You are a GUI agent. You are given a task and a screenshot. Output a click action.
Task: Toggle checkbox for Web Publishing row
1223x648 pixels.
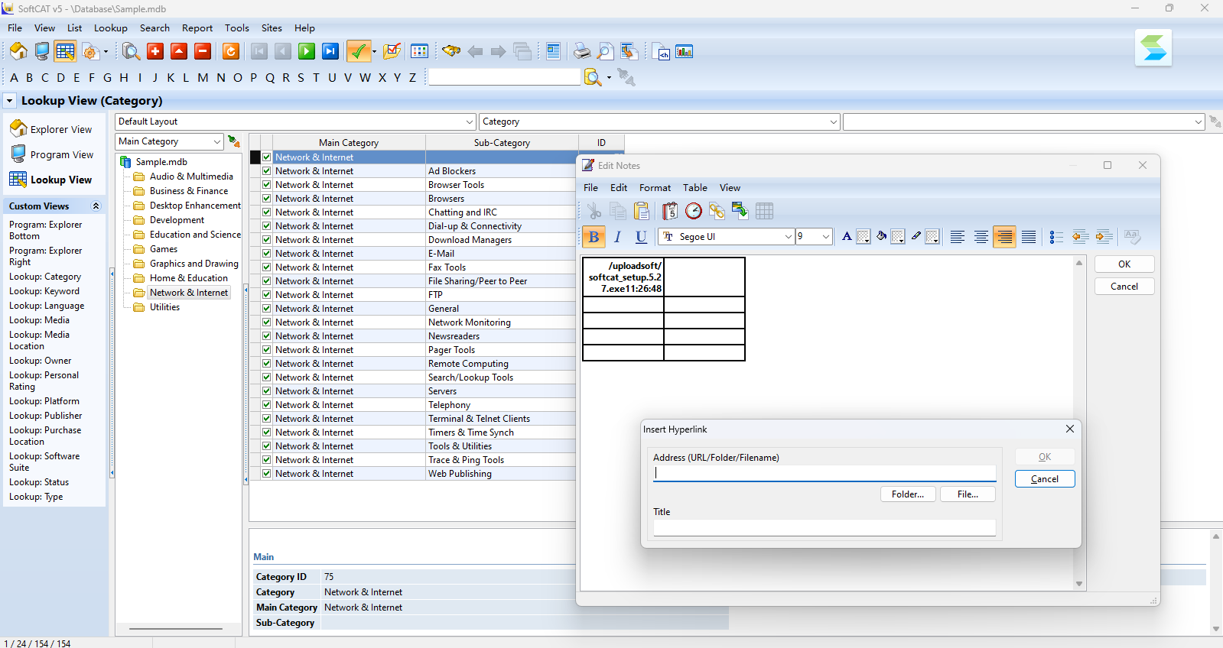[267, 474]
